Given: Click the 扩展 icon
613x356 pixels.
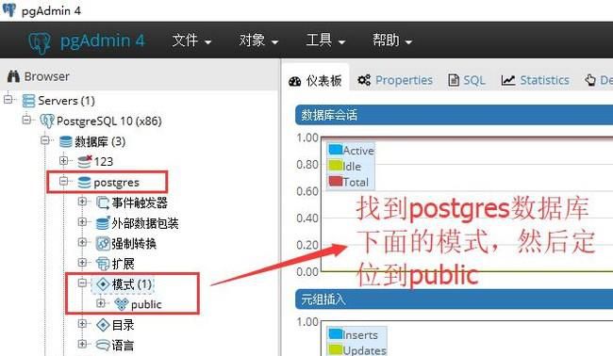Looking at the screenshot, I should (x=103, y=264).
